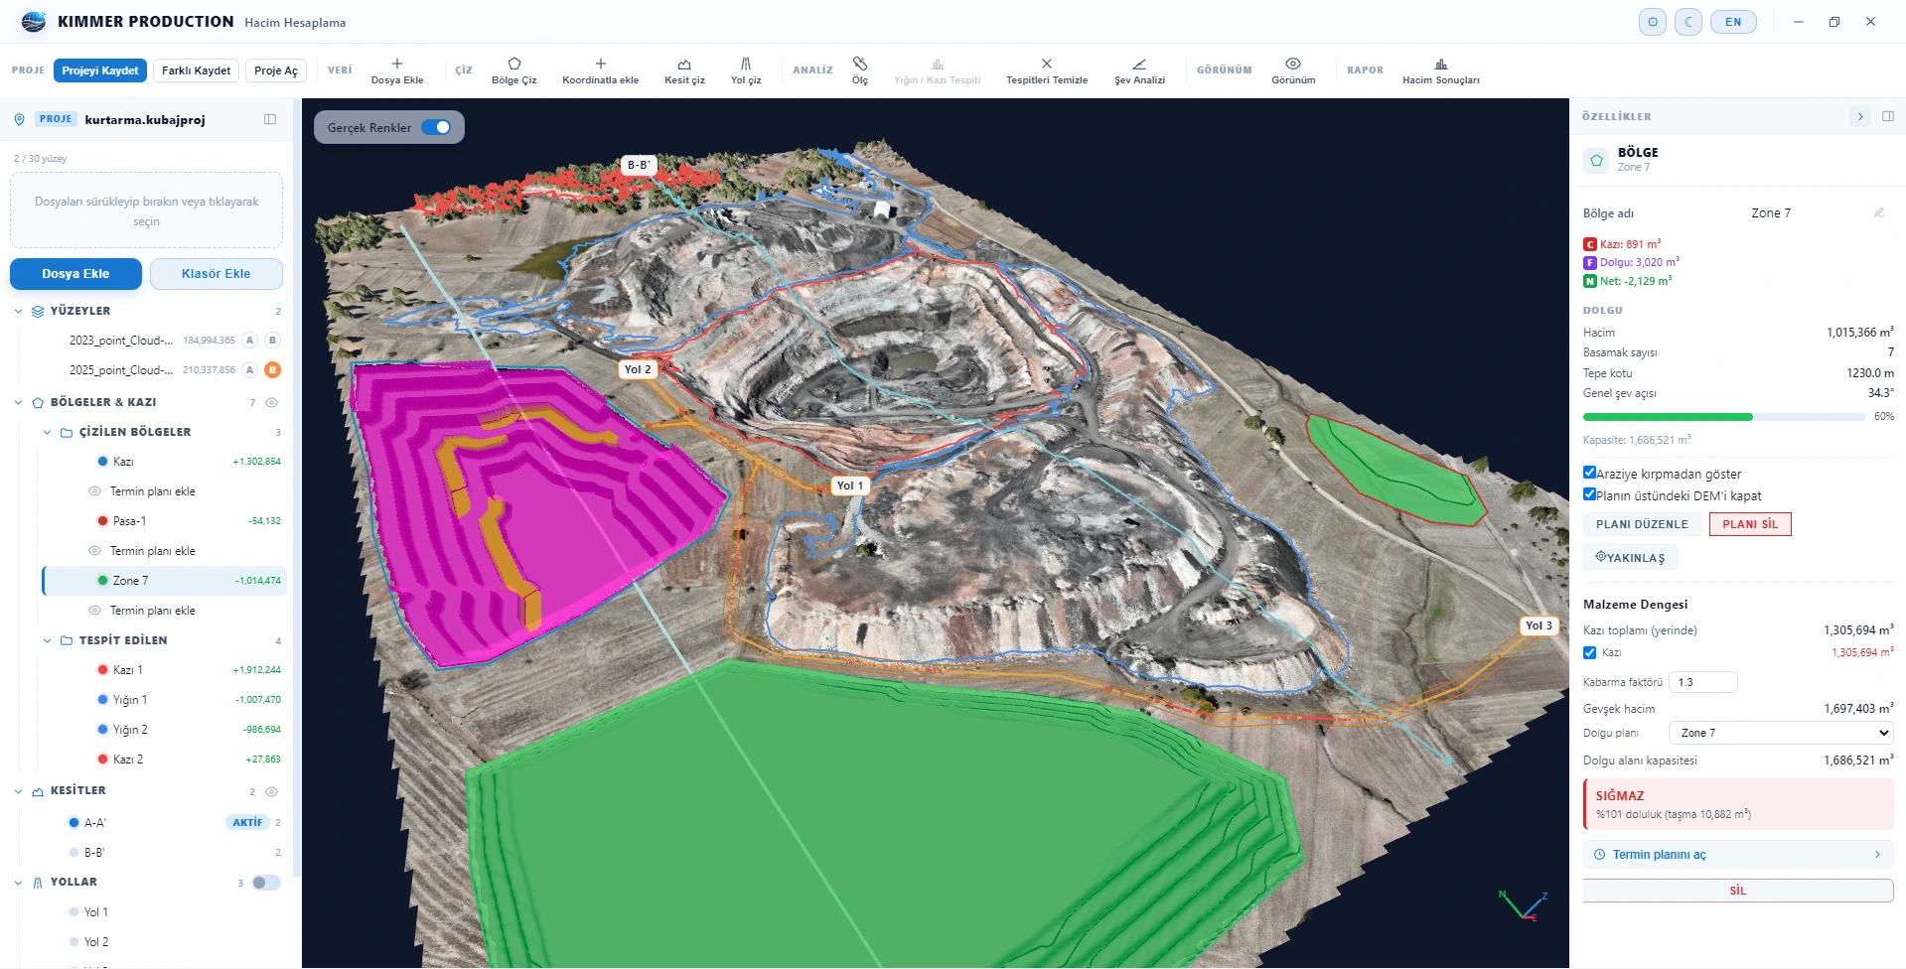1906x969 pixels.
Task: Click the blue Dosya Ekle button
Action: (75, 274)
